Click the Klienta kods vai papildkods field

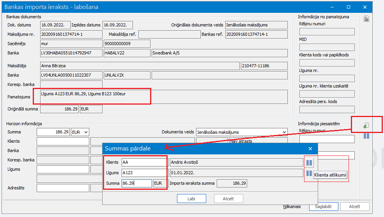[x=327, y=63]
